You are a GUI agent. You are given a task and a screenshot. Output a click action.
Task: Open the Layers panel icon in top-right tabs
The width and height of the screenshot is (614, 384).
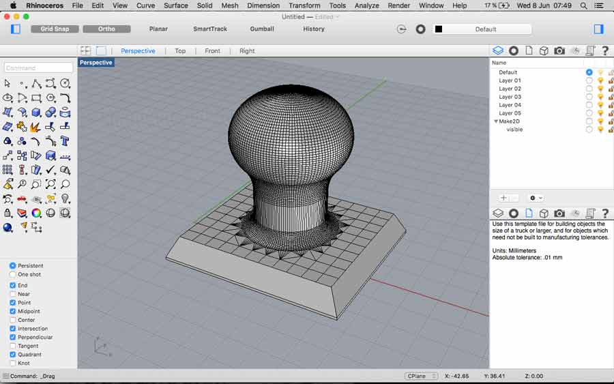498,50
